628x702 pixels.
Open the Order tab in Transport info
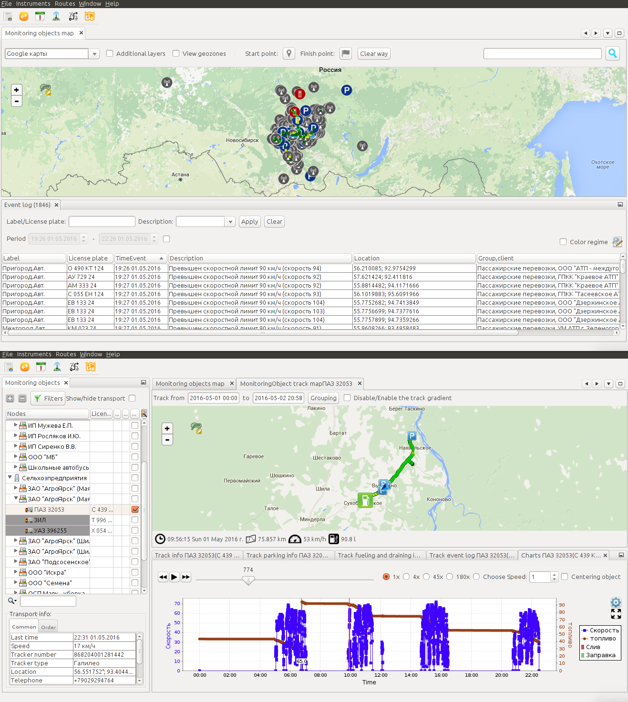click(49, 627)
